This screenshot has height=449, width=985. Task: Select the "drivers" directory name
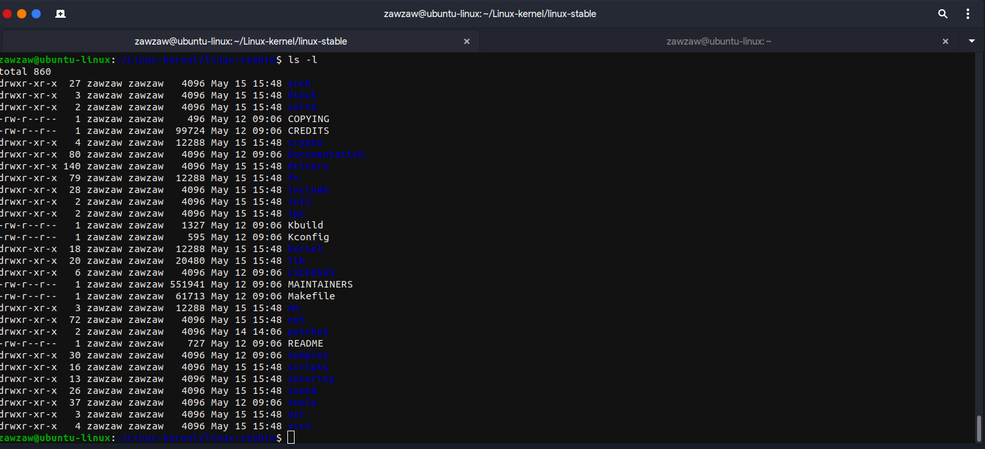click(308, 166)
